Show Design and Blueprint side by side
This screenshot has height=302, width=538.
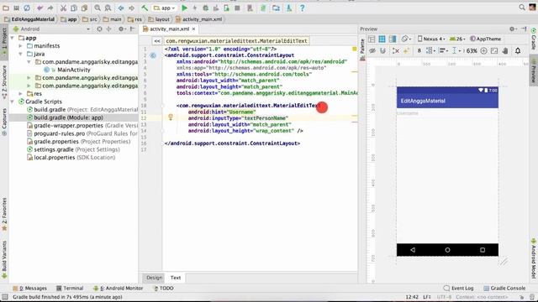tap(393, 39)
